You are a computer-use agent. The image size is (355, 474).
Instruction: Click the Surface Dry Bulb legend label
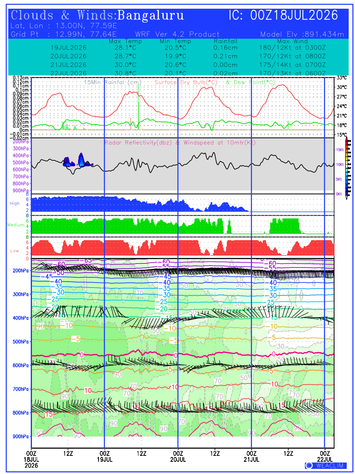coord(186,82)
